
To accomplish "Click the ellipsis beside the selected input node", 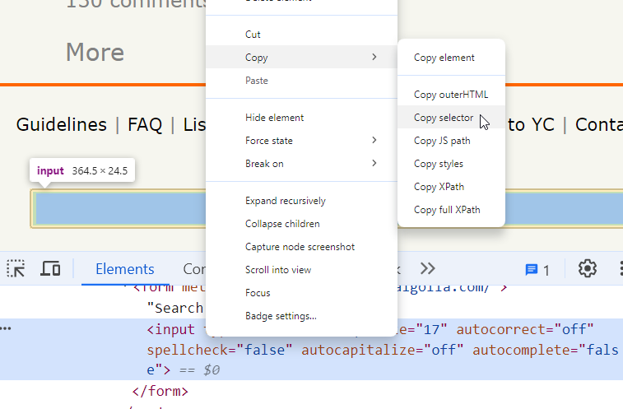I will click(7, 329).
